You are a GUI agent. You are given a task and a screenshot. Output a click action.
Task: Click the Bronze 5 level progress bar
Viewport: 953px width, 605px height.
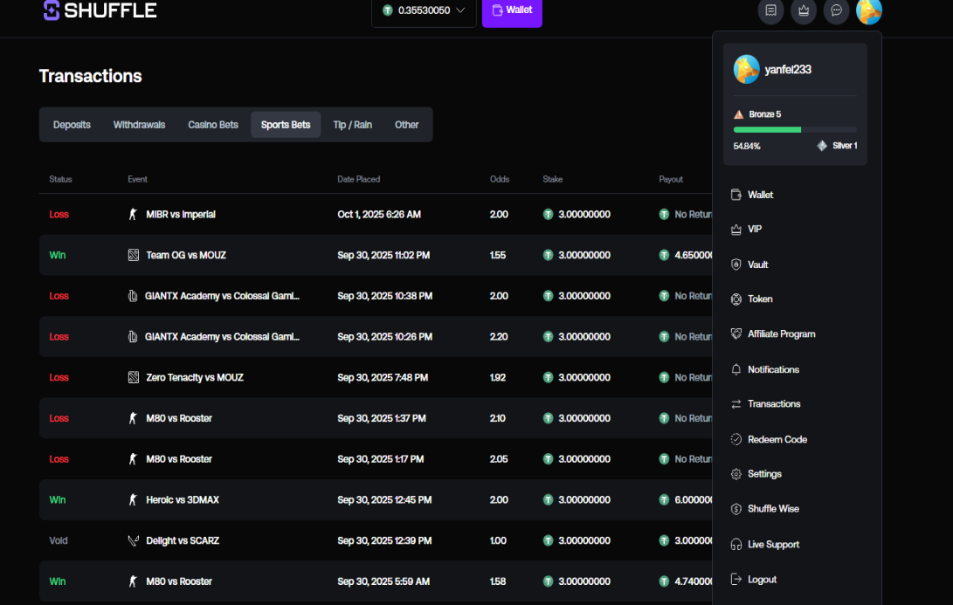[x=795, y=129]
